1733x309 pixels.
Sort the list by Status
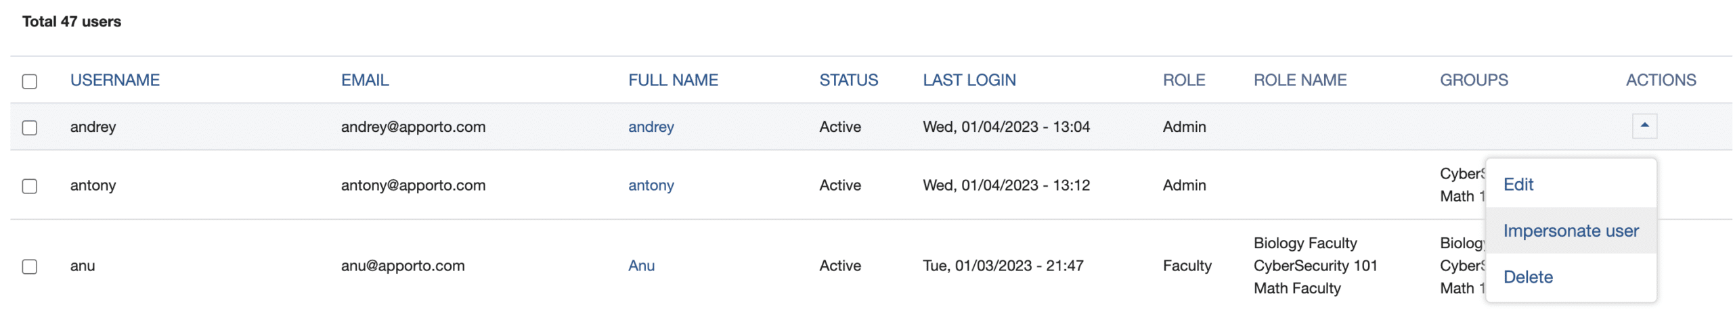click(x=848, y=80)
